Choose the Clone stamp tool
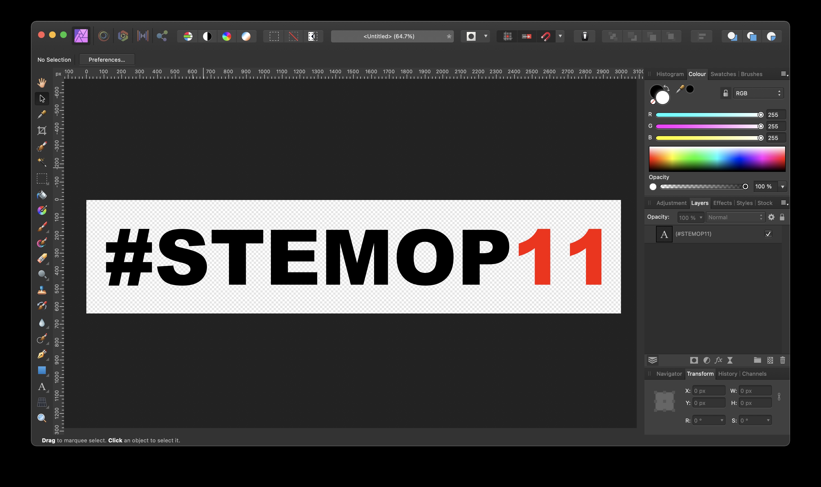The width and height of the screenshot is (821, 487). tap(42, 290)
